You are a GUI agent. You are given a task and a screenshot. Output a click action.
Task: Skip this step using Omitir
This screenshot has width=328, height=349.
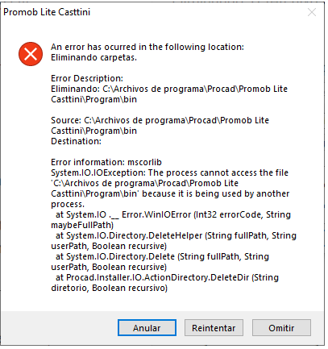point(281,327)
